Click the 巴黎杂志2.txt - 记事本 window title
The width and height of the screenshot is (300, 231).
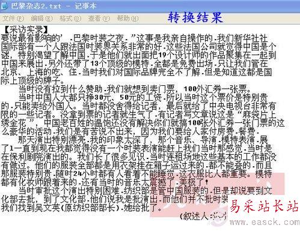pos(54,6)
